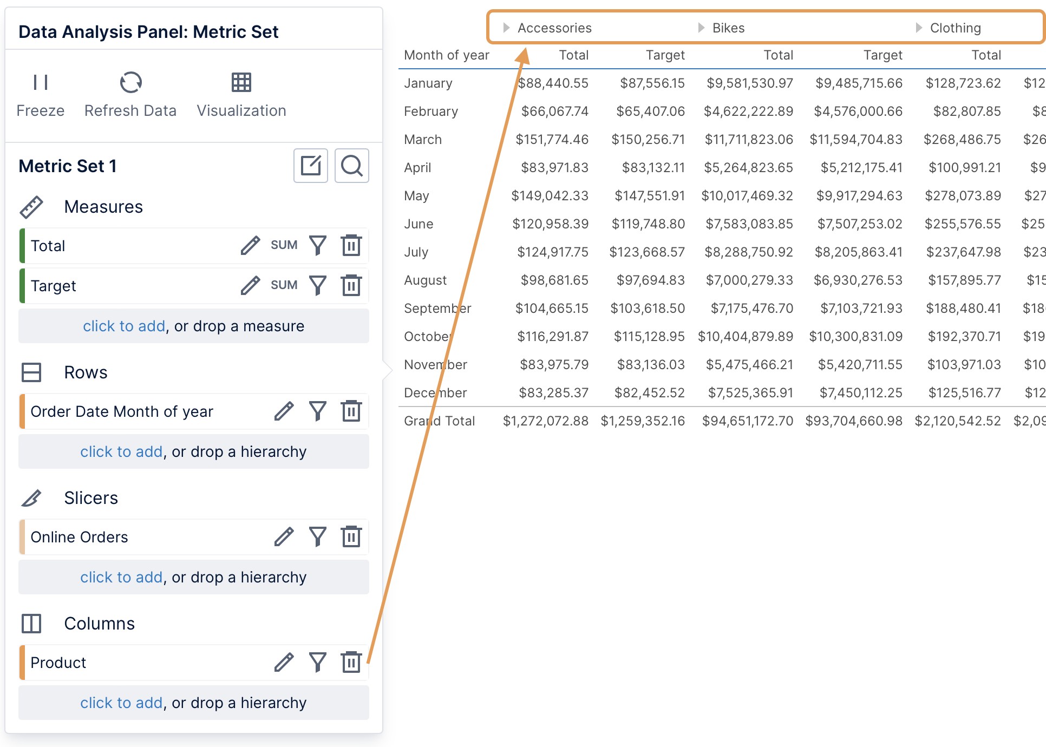Expand the Accessories column group

tap(507, 28)
